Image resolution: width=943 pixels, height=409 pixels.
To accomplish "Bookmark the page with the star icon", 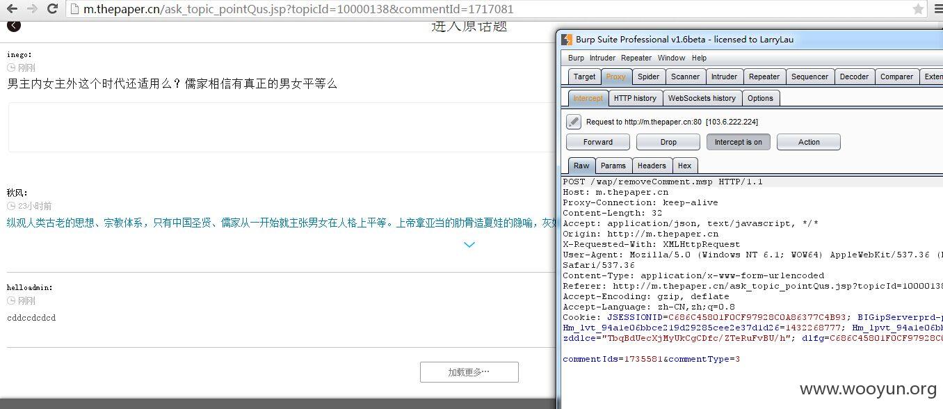I will click(918, 9).
